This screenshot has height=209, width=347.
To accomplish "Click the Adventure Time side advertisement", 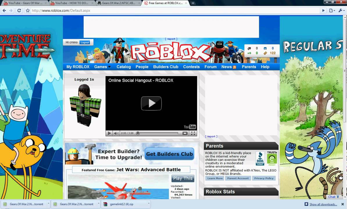I will 31,107.
